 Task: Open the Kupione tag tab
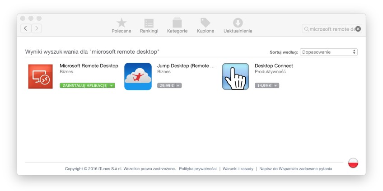point(206,26)
